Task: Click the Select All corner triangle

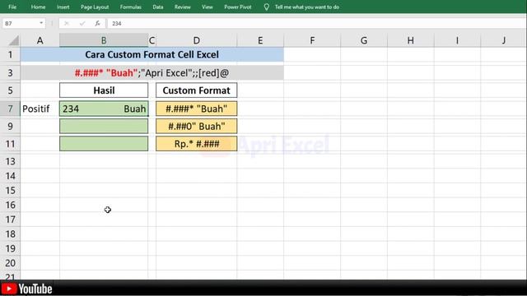Action: [x=13, y=40]
